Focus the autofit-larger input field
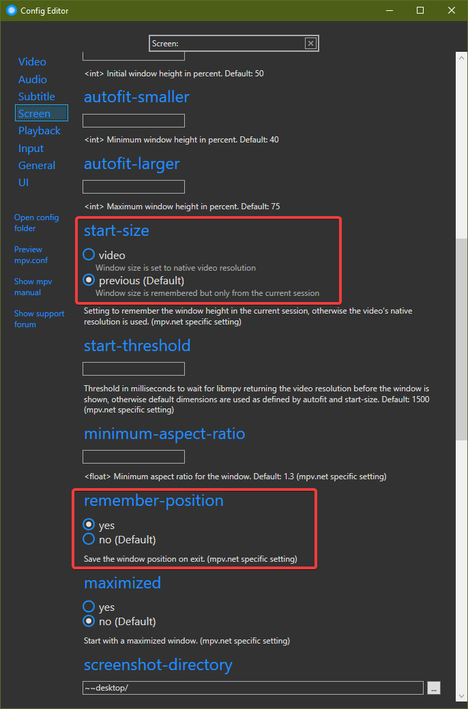This screenshot has width=468, height=709. 134,187
